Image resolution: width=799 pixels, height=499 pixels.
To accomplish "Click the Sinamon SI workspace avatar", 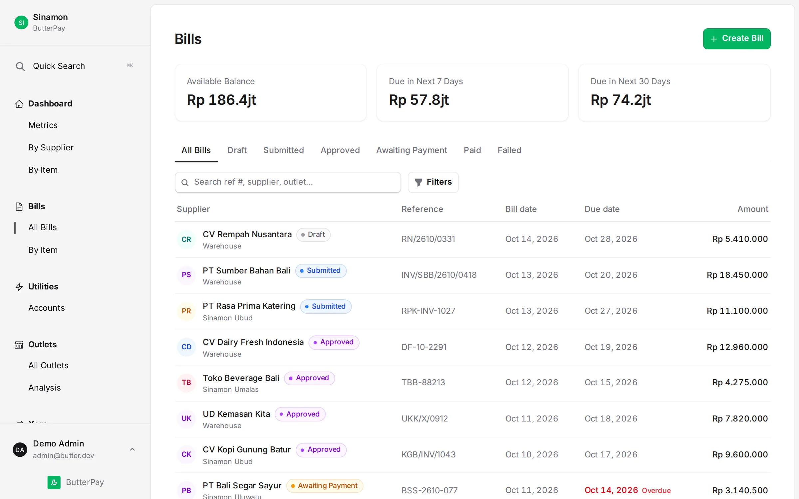I will [x=21, y=23].
